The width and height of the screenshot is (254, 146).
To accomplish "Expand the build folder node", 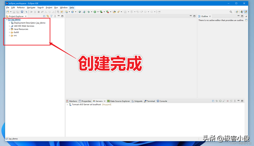I will click(x=10, y=32).
